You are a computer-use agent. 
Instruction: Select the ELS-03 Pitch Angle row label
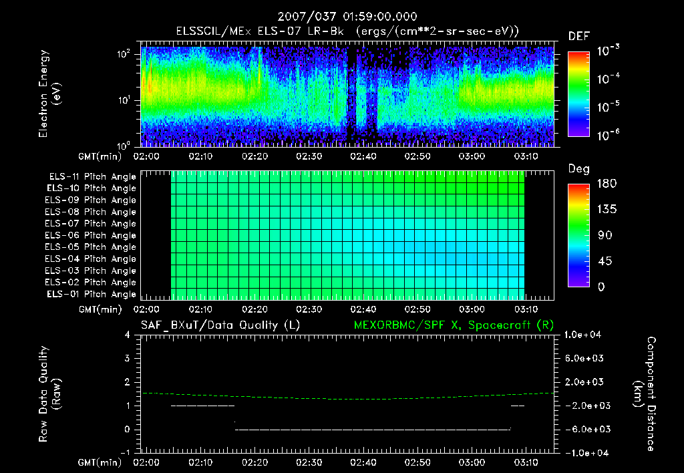90,271
